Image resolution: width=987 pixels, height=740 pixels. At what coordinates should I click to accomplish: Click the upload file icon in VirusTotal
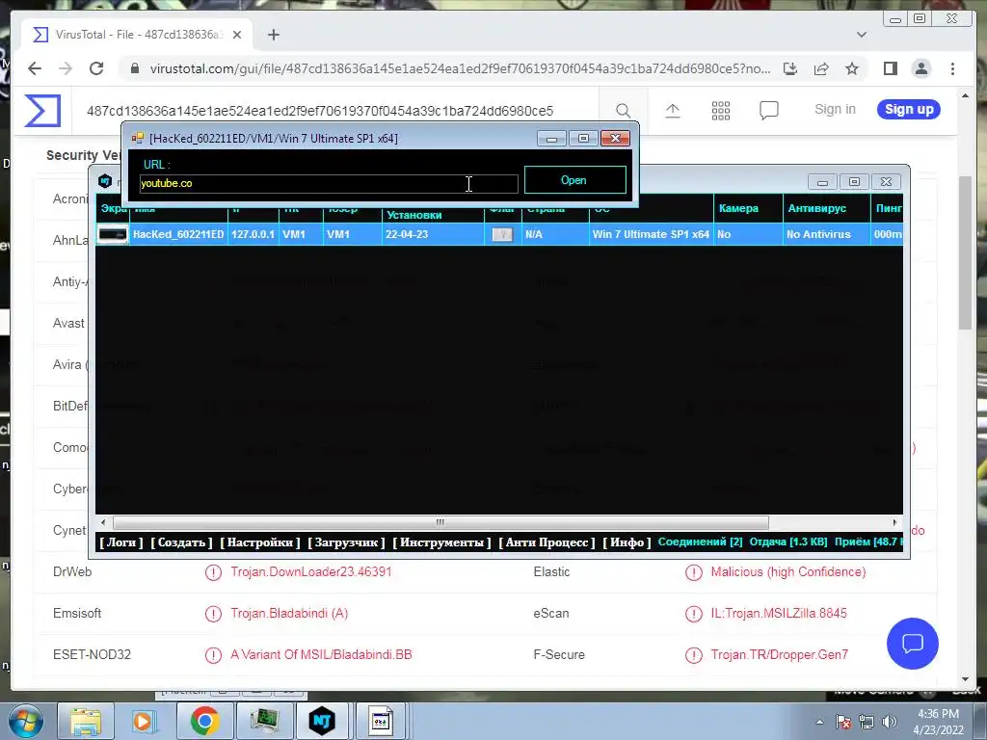click(x=672, y=111)
